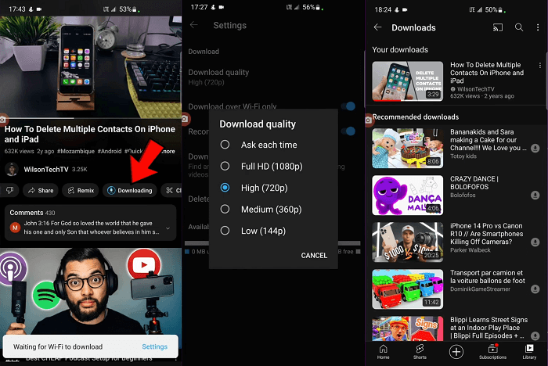
Task: Open downloaded How To Delete Multiple Contacts thumbnail
Action: (408, 81)
